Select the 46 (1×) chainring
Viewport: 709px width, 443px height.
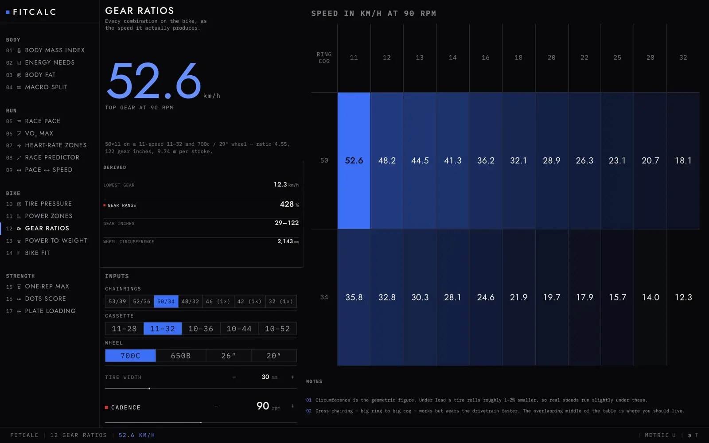pos(218,302)
